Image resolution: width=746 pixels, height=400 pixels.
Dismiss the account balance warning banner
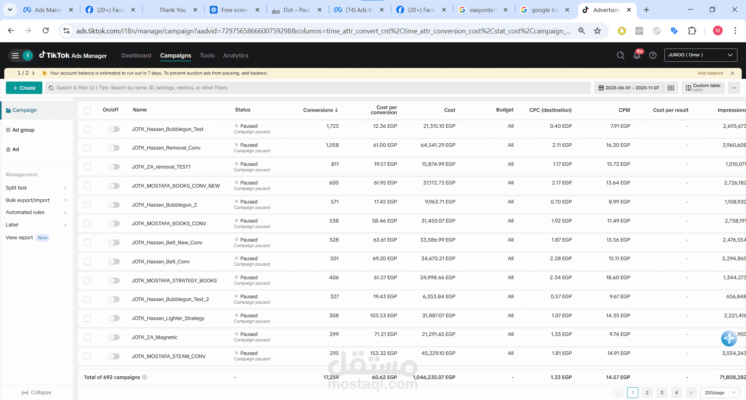click(x=732, y=73)
